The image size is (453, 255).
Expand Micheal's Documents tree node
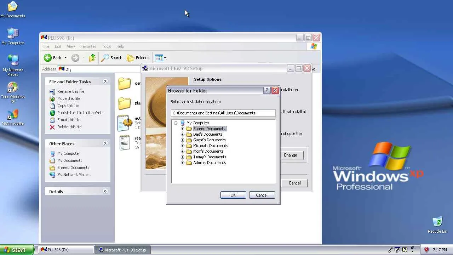click(x=182, y=146)
